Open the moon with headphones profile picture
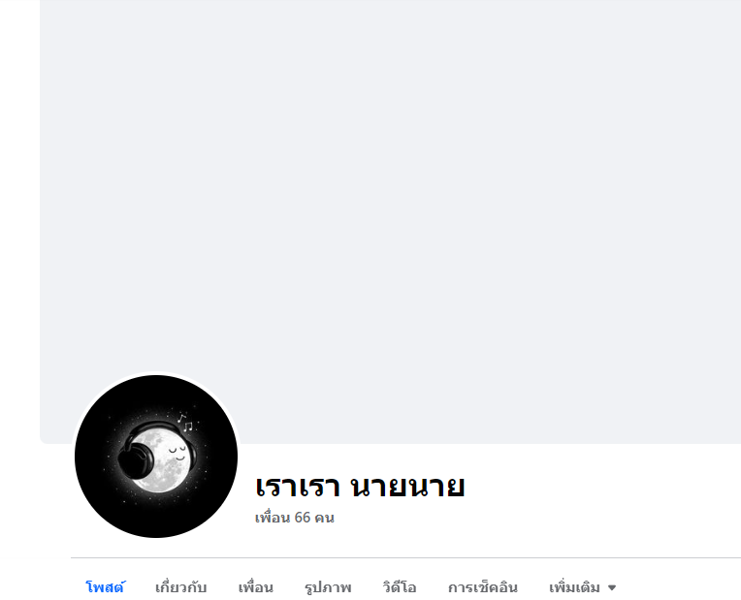The width and height of the screenshot is (741, 600). pos(156,457)
